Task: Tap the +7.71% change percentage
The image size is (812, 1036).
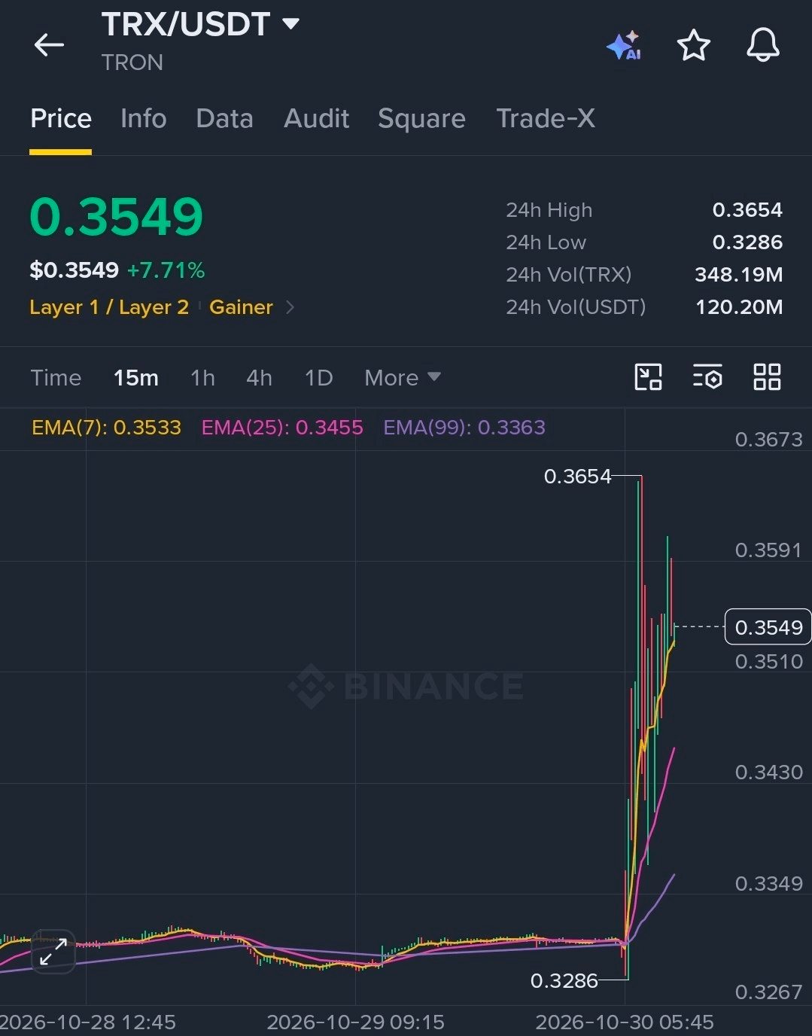Action: [x=166, y=270]
